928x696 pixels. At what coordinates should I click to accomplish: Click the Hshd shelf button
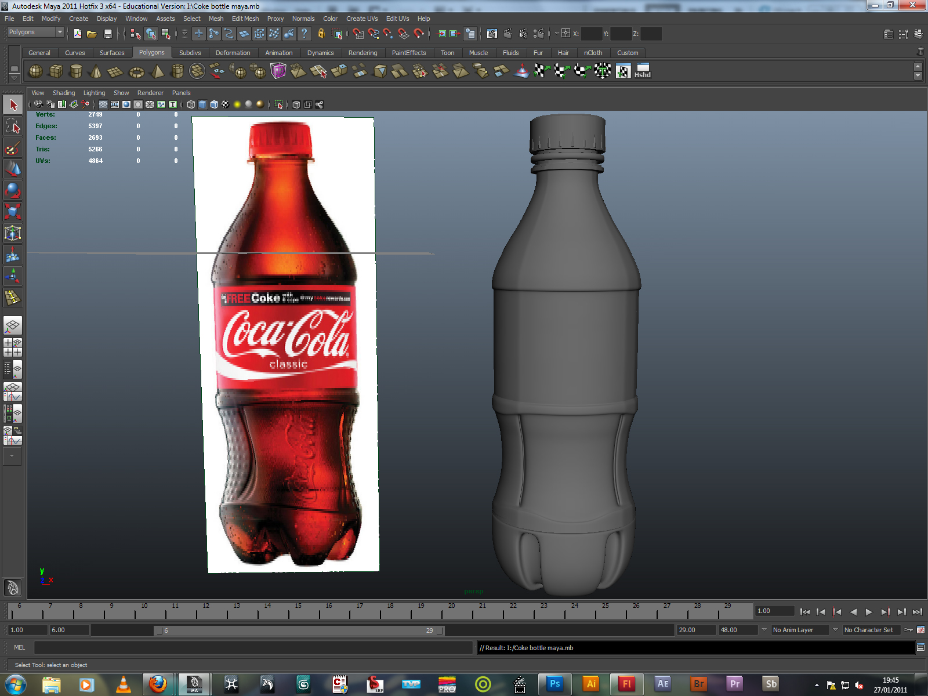[x=642, y=71]
